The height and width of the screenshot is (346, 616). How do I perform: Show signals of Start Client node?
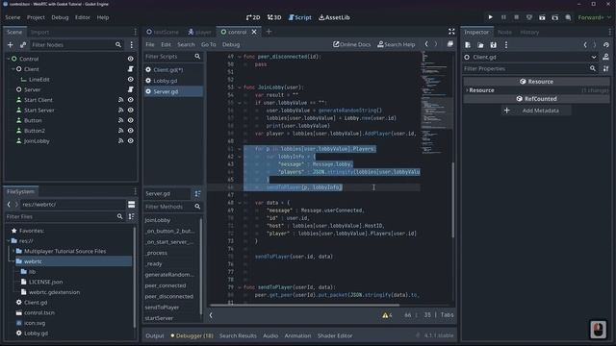120,100
